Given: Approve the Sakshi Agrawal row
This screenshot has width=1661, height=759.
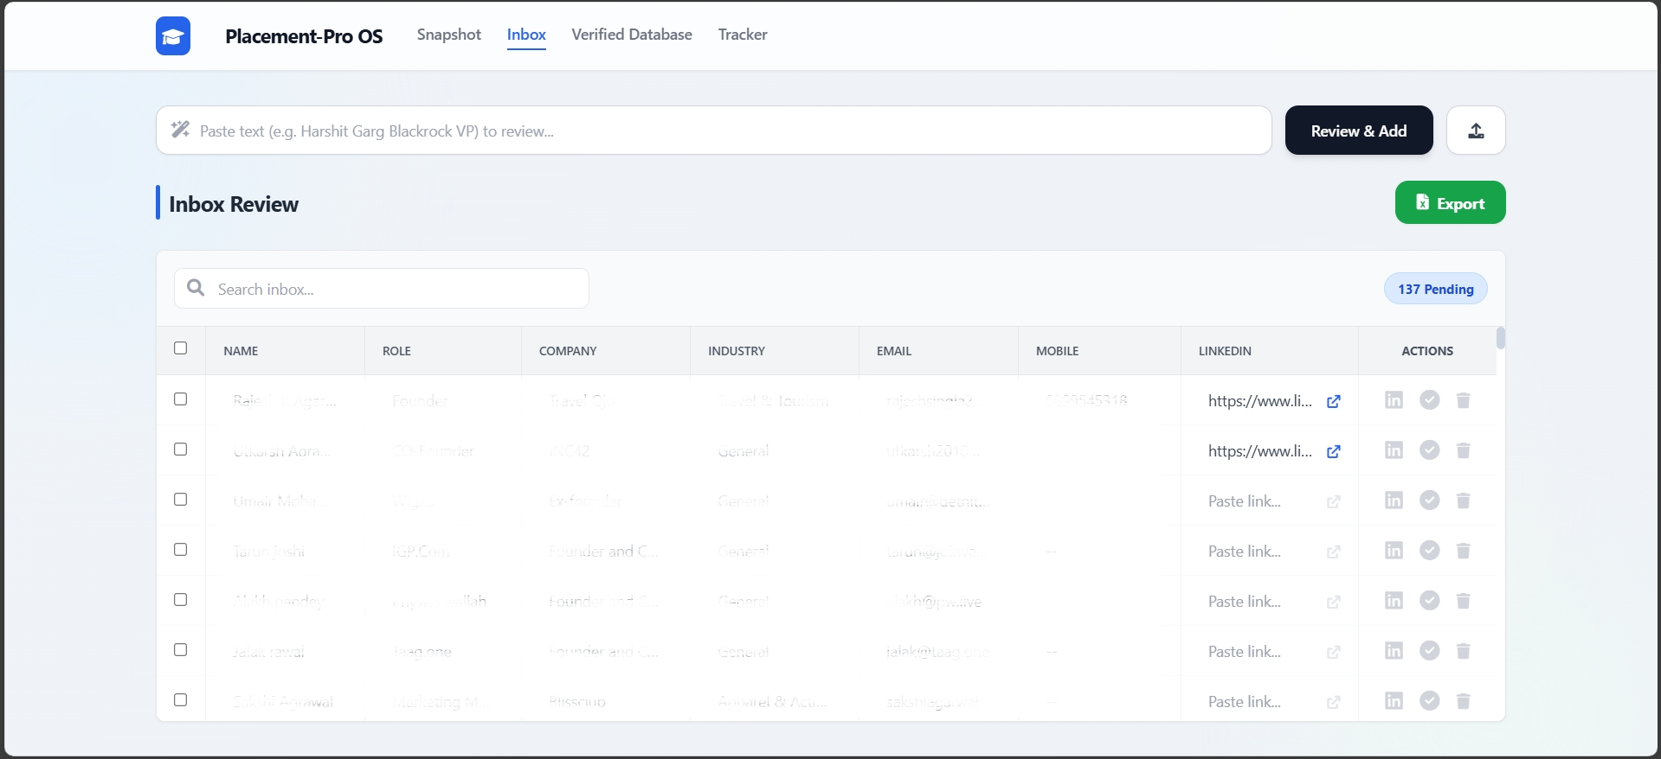Looking at the screenshot, I should pos(1430,700).
